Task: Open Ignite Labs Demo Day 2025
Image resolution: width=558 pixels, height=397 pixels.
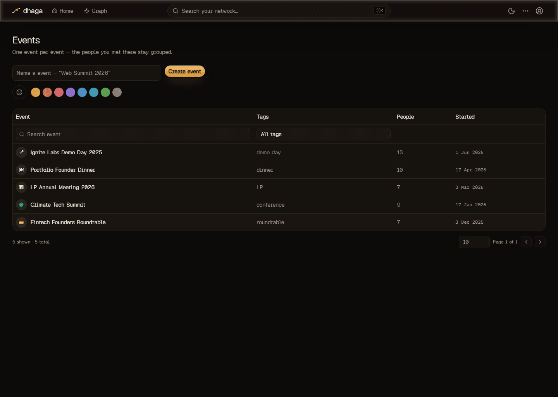Action: click(66, 152)
